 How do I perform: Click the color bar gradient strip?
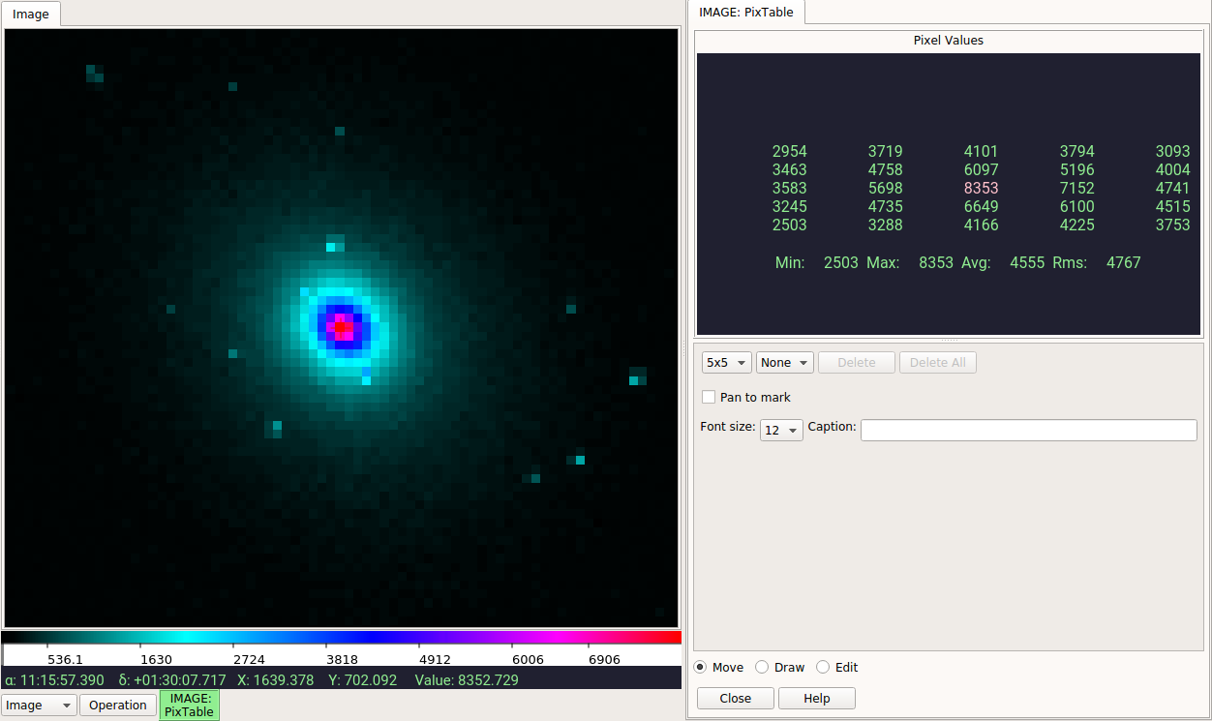[x=342, y=637]
